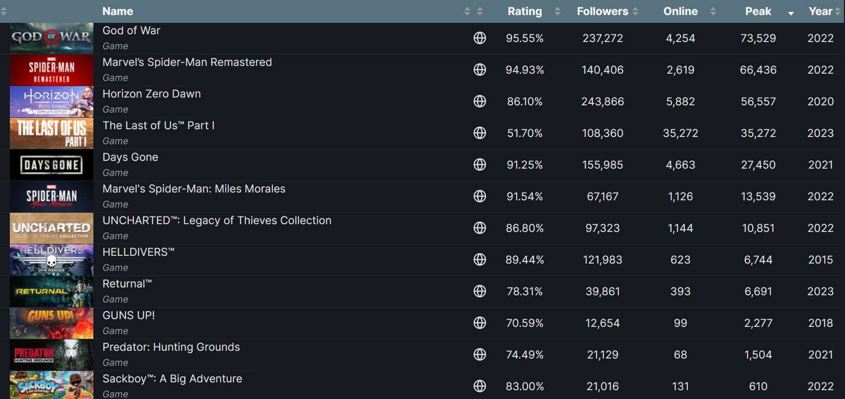Click the globe icon for Predator: Hunting Grounds
The height and width of the screenshot is (399, 845).
480,354
